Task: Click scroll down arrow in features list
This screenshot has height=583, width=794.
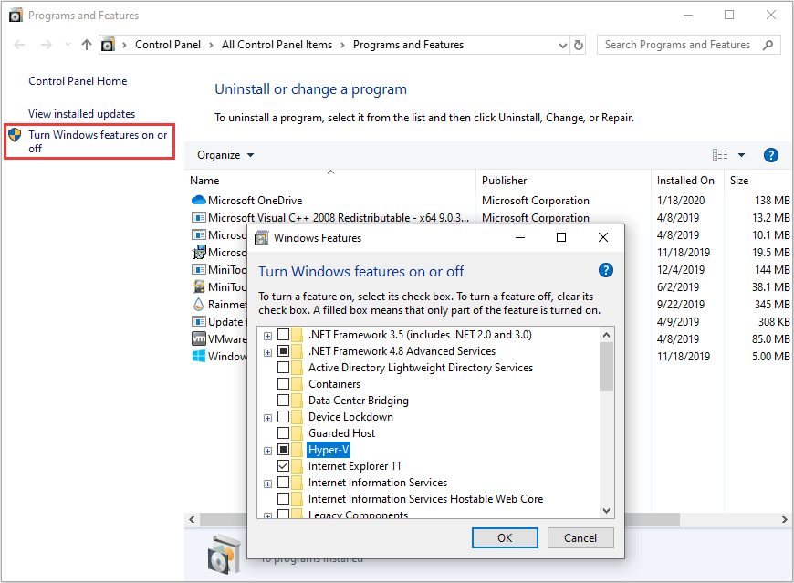Action: 606,511
